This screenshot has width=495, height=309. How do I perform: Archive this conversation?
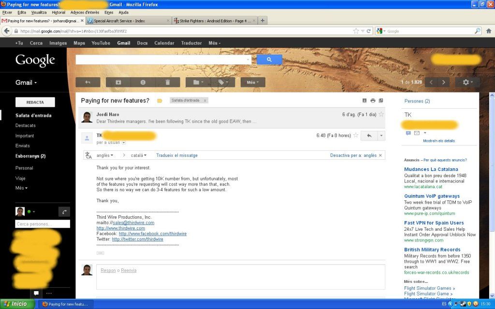(118, 82)
